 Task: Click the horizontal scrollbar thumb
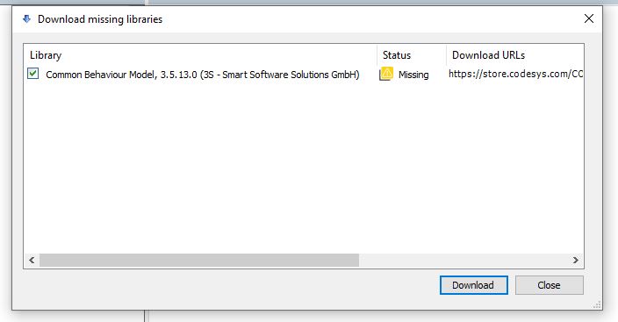point(199,260)
